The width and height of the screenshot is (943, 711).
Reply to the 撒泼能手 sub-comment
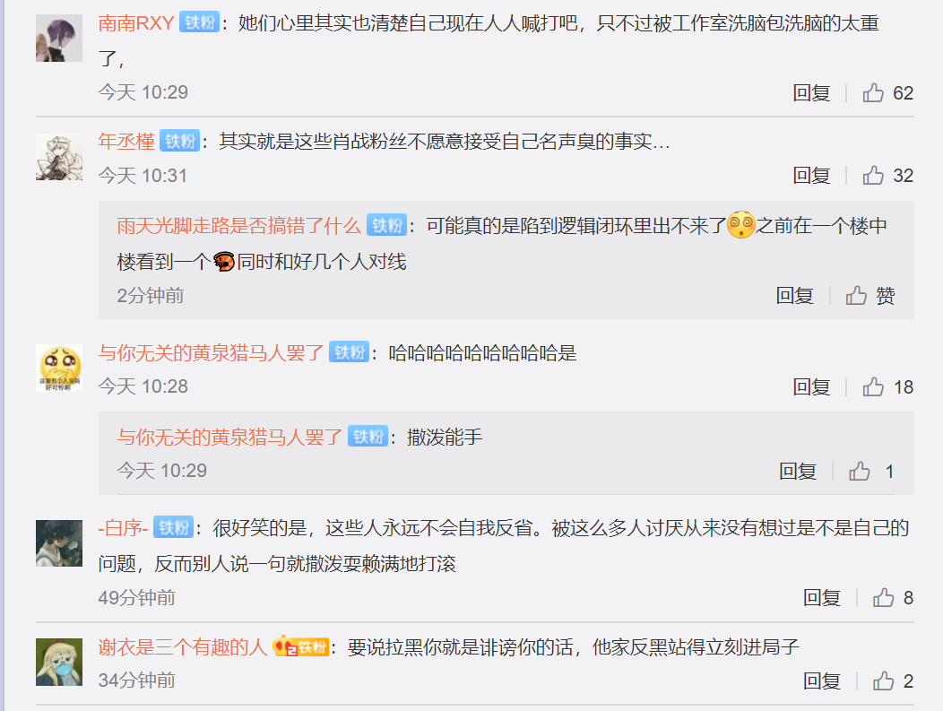pyautogui.click(x=798, y=471)
